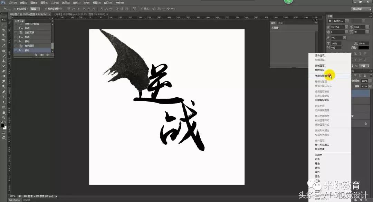Open the anti-aliasing 平滑 dropdown in Character panel
Image resolution: width=373 pixels, height=202 pixels.
point(363,65)
